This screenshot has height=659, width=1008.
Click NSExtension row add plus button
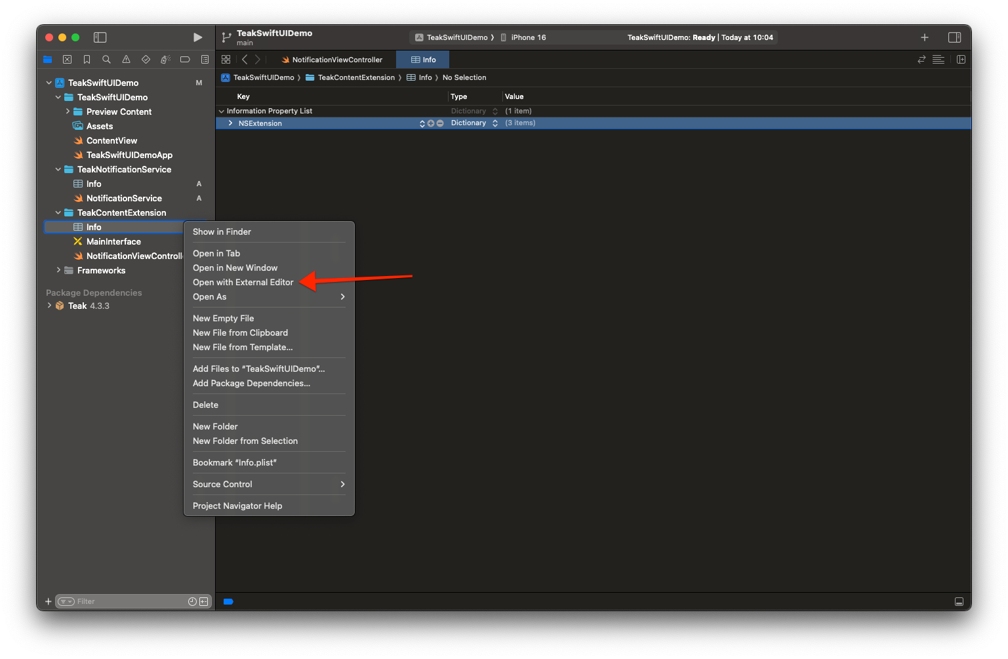pos(431,123)
